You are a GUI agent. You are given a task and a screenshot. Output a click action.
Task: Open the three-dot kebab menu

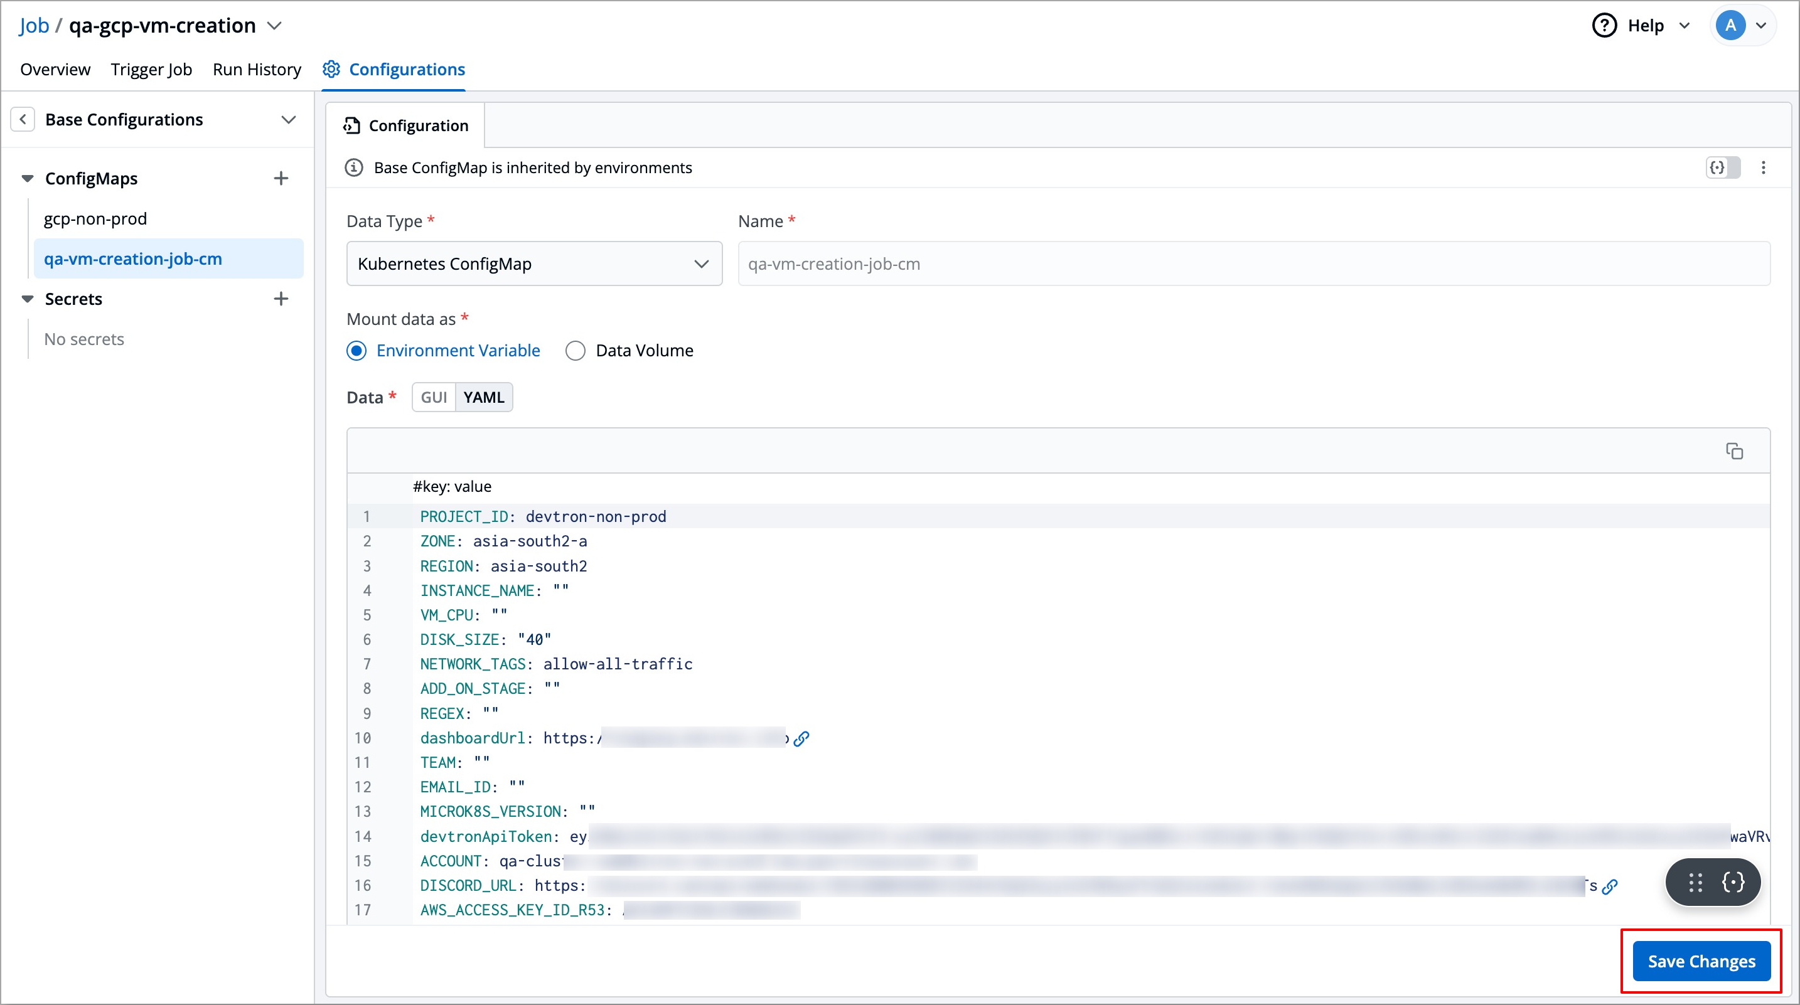[1763, 167]
